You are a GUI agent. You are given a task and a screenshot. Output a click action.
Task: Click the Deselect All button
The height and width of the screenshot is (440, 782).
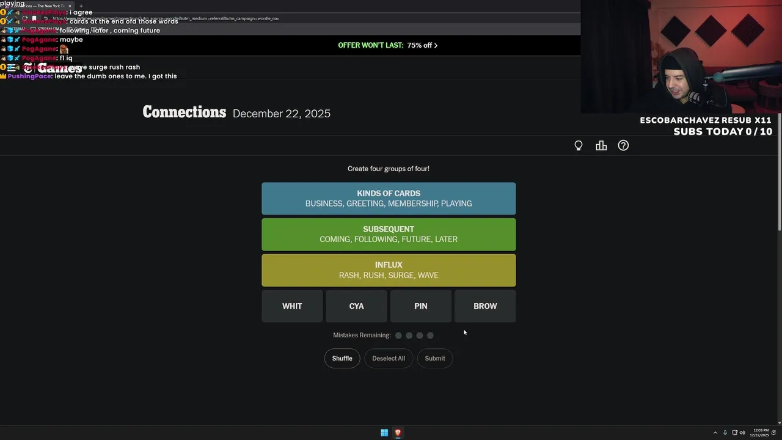pyautogui.click(x=389, y=358)
